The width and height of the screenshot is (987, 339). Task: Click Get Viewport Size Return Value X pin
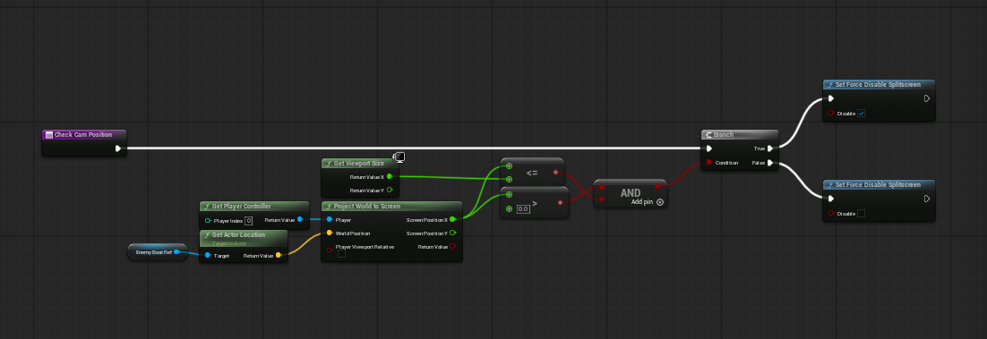[390, 177]
